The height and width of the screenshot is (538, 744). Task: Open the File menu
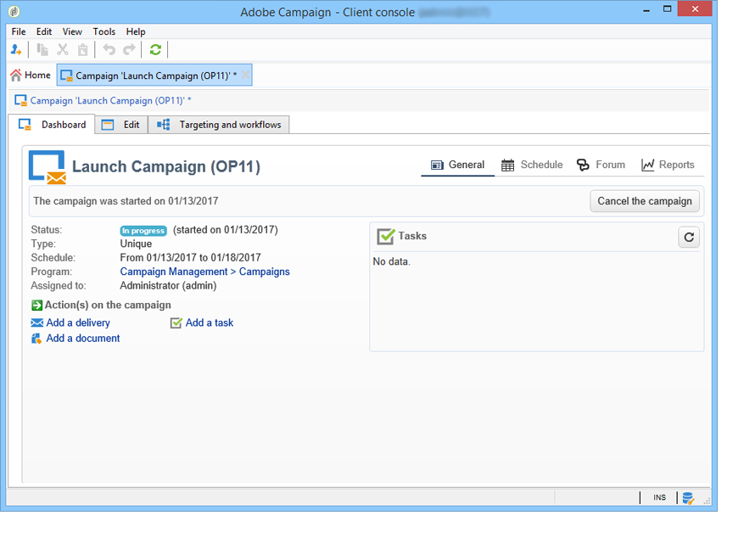click(x=19, y=31)
